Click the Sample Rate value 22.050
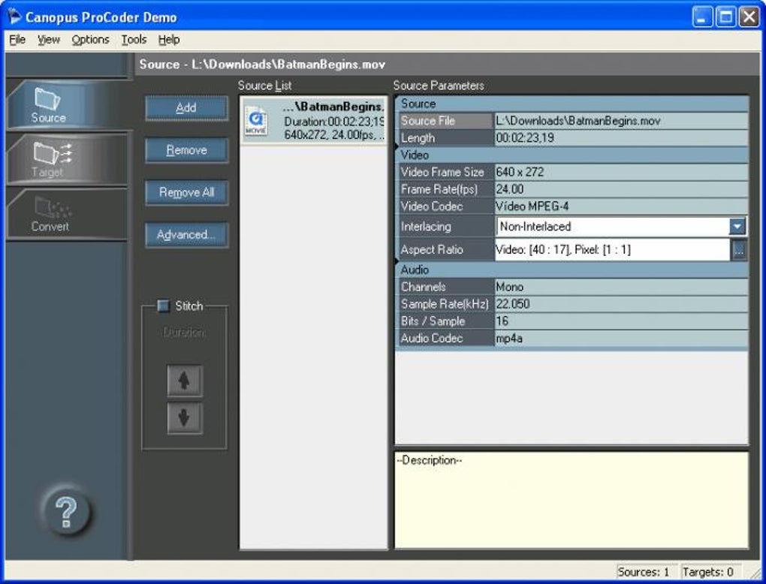766x584 pixels. pos(621,304)
